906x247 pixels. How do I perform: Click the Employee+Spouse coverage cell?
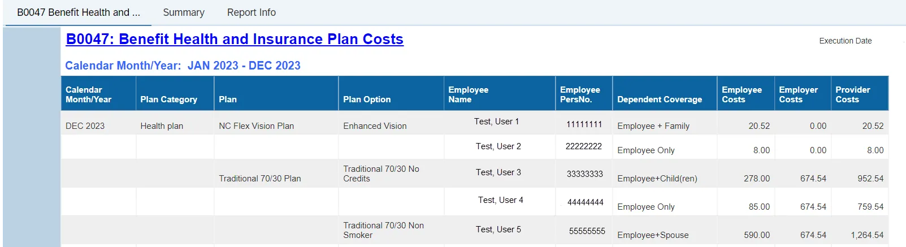tap(653, 235)
